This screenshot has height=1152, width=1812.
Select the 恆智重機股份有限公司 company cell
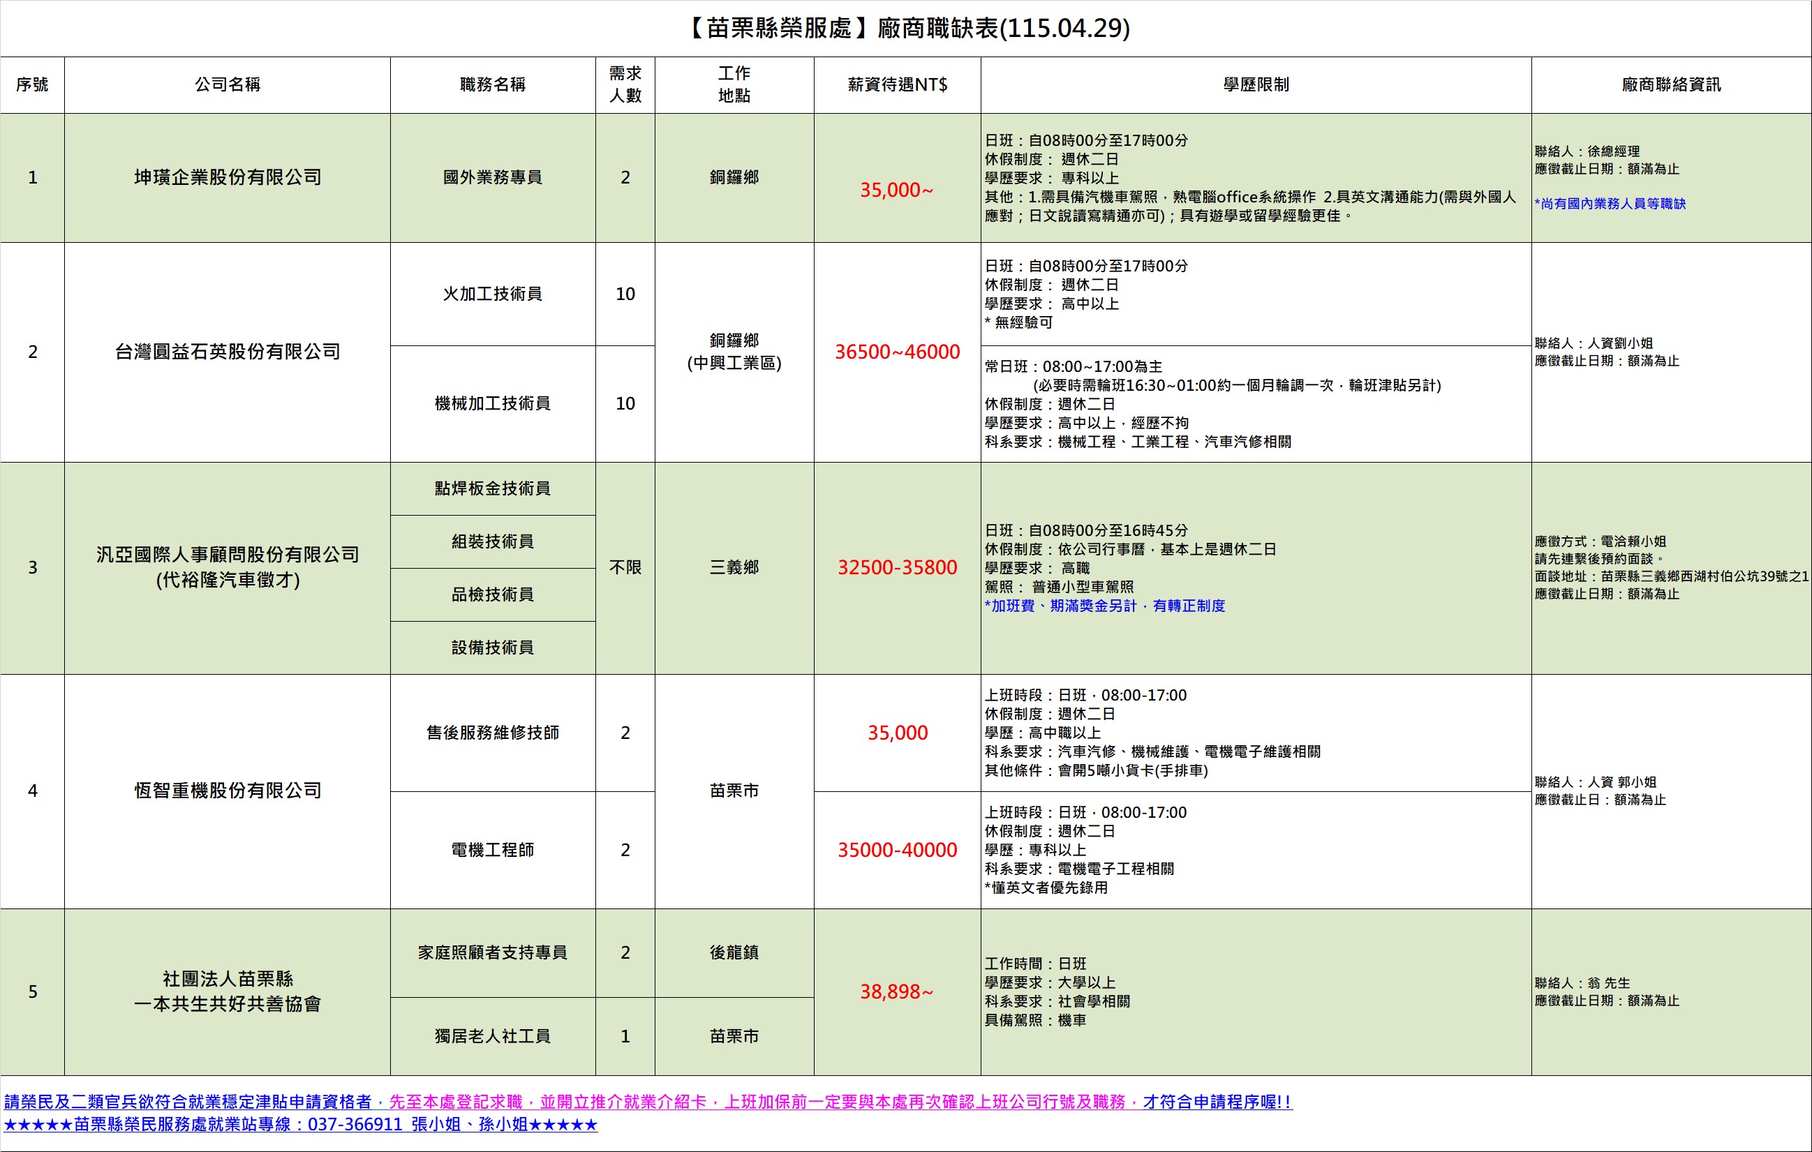pos(228,791)
